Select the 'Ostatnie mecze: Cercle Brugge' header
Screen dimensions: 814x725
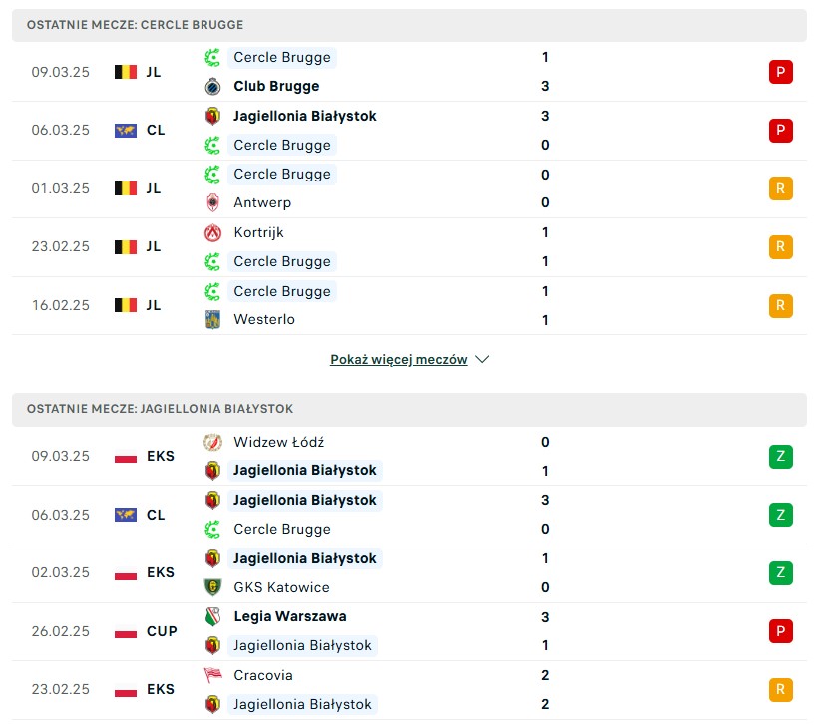click(x=135, y=25)
